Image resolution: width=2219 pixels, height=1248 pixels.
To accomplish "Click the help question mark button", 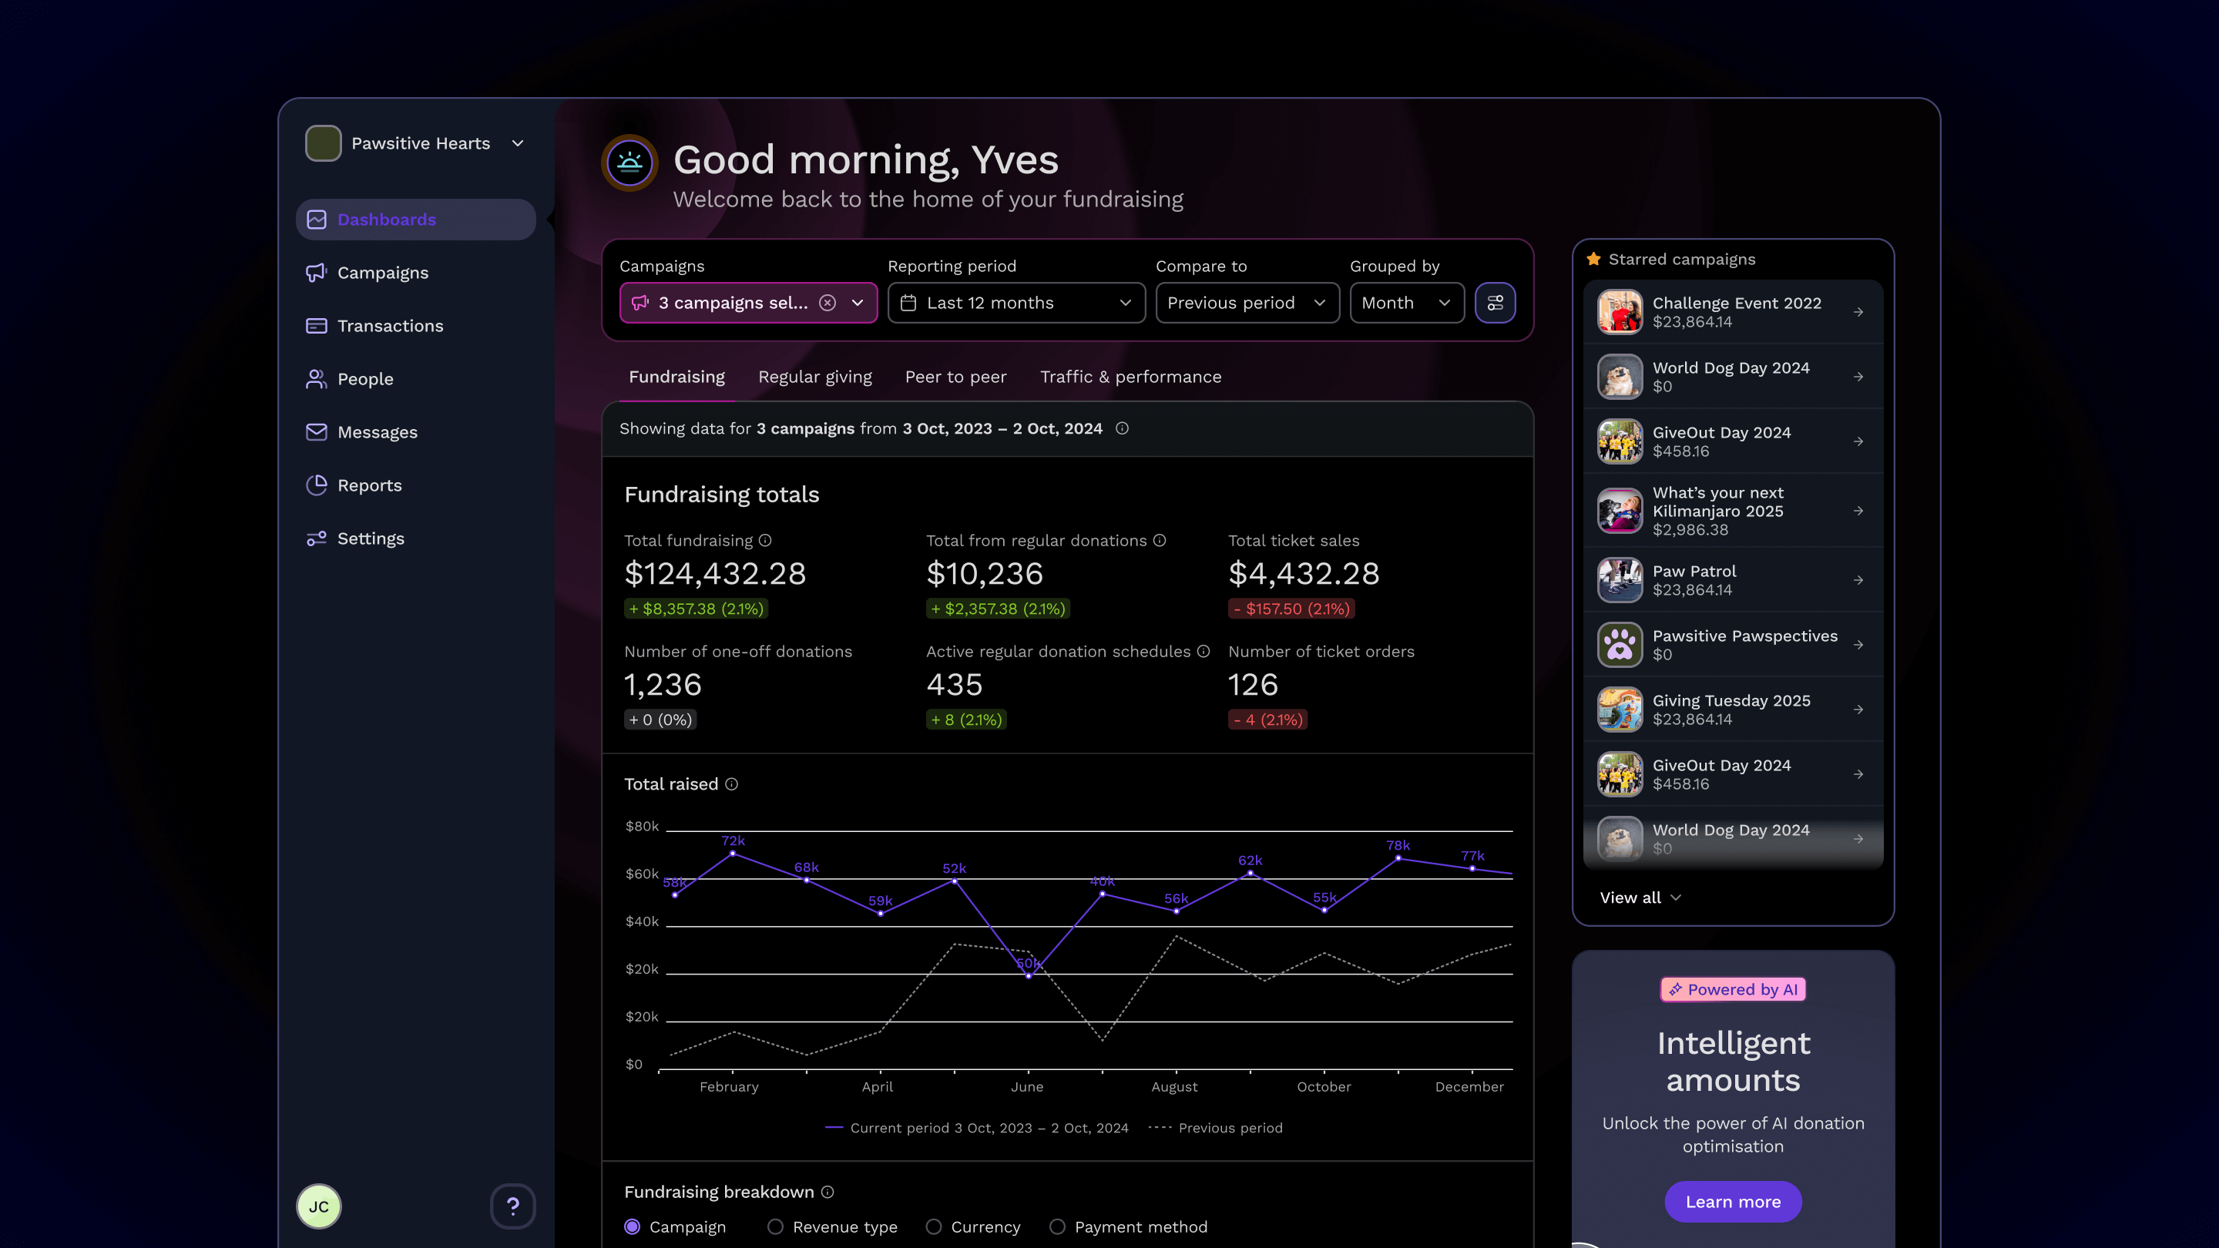I will pyautogui.click(x=512, y=1206).
